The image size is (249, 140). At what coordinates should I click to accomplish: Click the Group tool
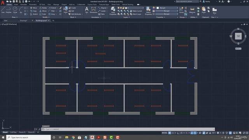181,10
